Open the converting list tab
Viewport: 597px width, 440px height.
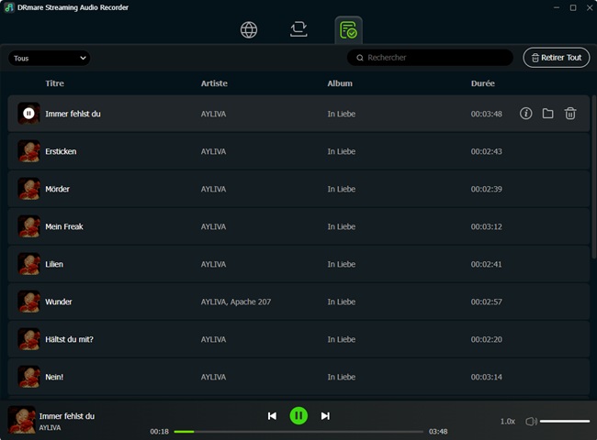[298, 29]
